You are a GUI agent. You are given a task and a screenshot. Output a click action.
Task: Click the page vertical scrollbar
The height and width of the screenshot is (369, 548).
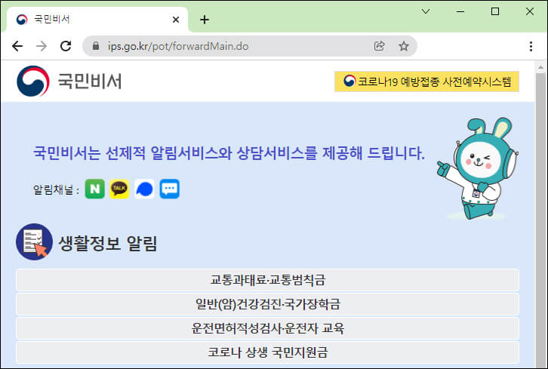tap(540, 220)
